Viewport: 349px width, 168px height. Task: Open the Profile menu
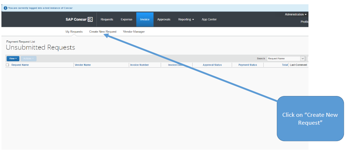tap(304, 22)
